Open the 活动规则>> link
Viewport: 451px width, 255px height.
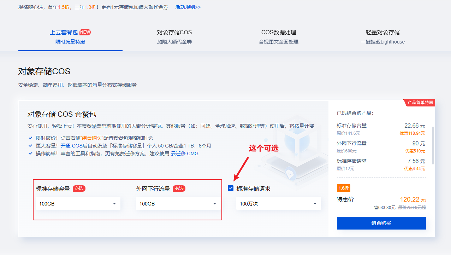(188, 7)
